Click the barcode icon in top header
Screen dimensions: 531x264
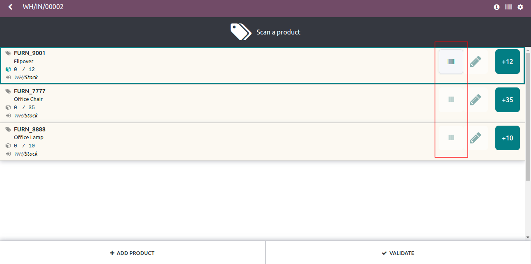tap(508, 7)
